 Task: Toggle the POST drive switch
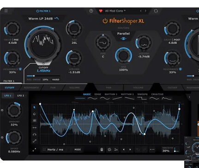[177, 40]
